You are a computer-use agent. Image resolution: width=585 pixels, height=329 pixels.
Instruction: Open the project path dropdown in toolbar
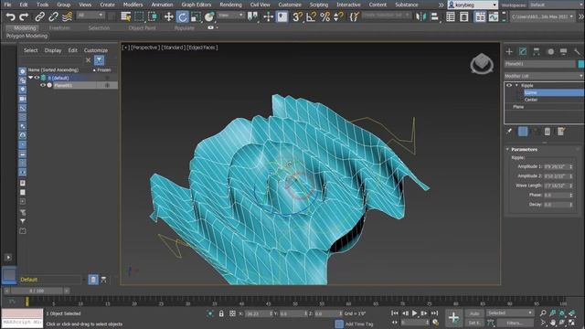pyautogui.click(x=542, y=16)
